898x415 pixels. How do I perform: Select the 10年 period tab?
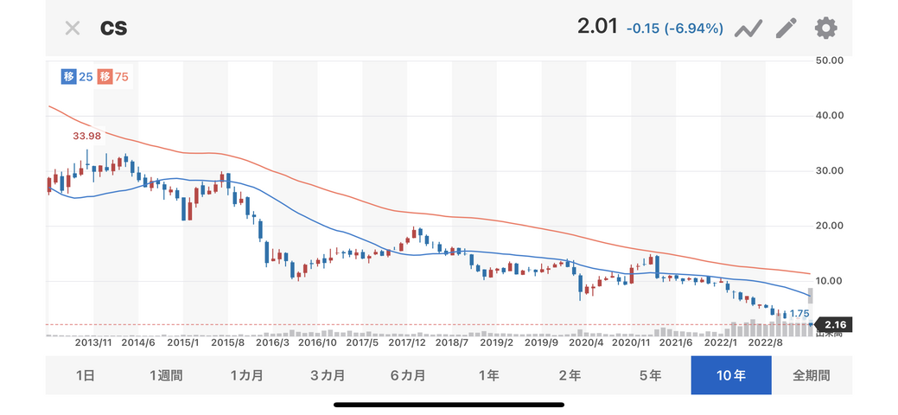[731, 375]
